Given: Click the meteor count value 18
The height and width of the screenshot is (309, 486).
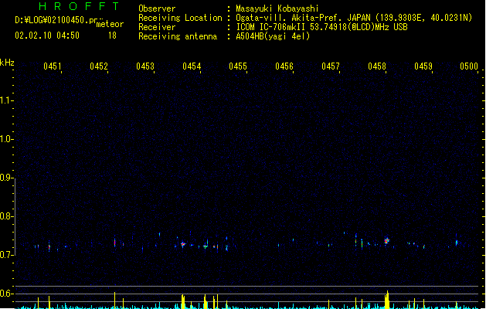Looking at the screenshot, I should [112, 36].
